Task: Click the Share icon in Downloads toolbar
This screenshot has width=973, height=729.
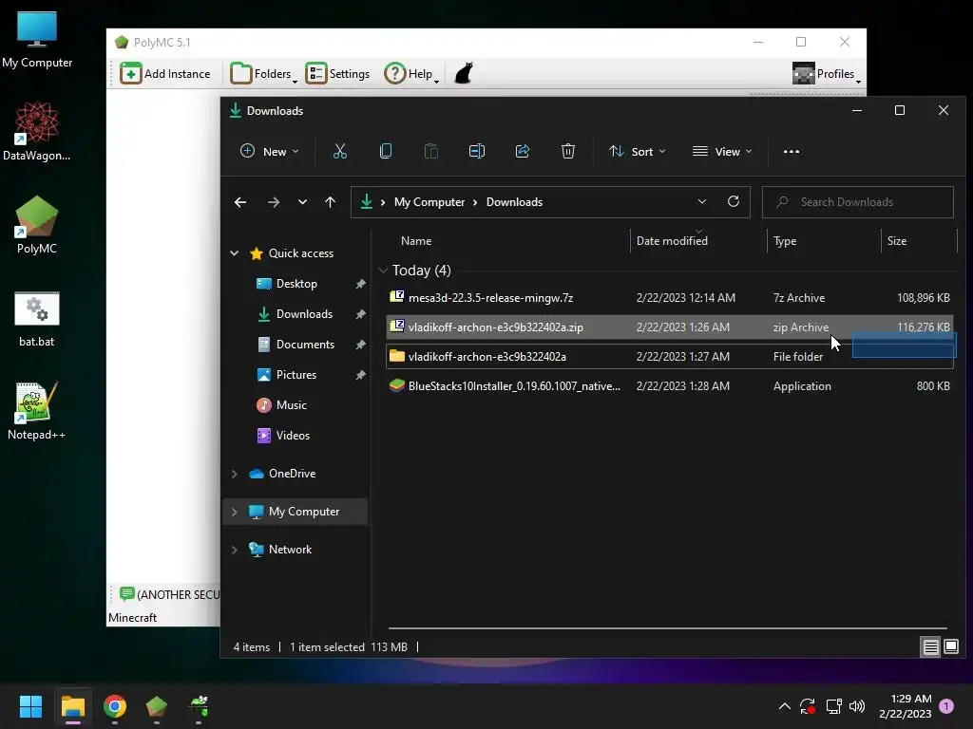Action: click(523, 151)
